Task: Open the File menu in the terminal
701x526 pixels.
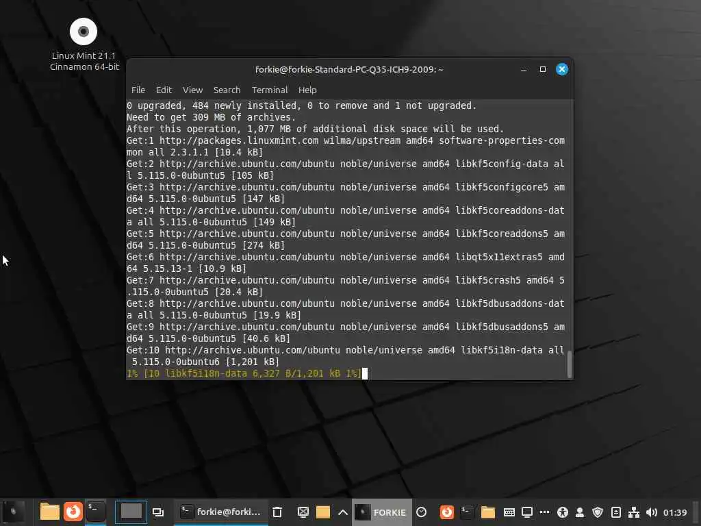Action: click(x=138, y=90)
